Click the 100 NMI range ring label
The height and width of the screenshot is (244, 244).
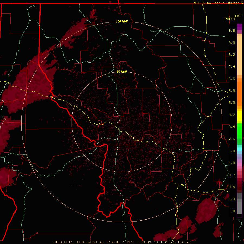(x=122, y=21)
